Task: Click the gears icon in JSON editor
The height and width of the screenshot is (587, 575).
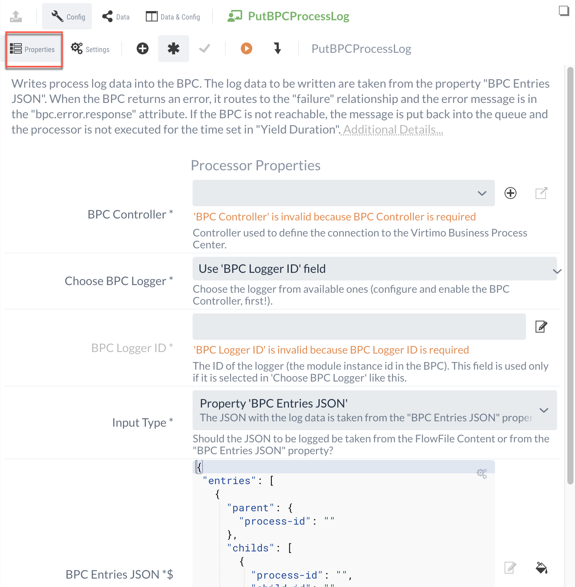Action: (482, 473)
